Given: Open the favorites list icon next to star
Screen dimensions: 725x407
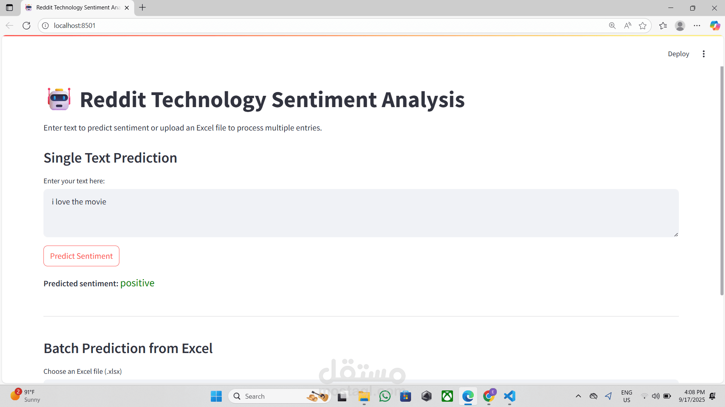Looking at the screenshot, I should (x=663, y=25).
